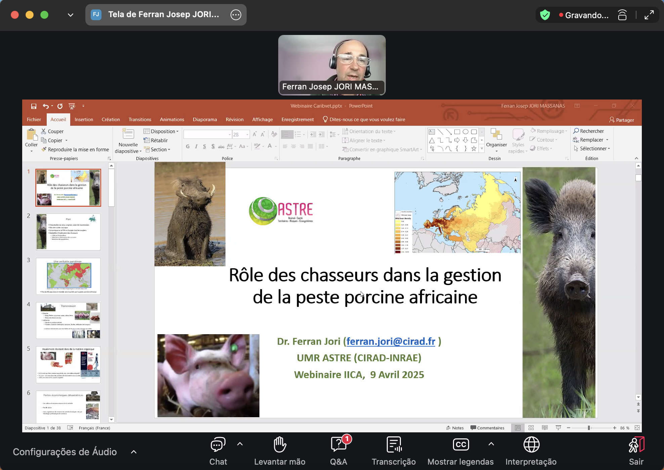Click Levantar mão hand icon

280,445
